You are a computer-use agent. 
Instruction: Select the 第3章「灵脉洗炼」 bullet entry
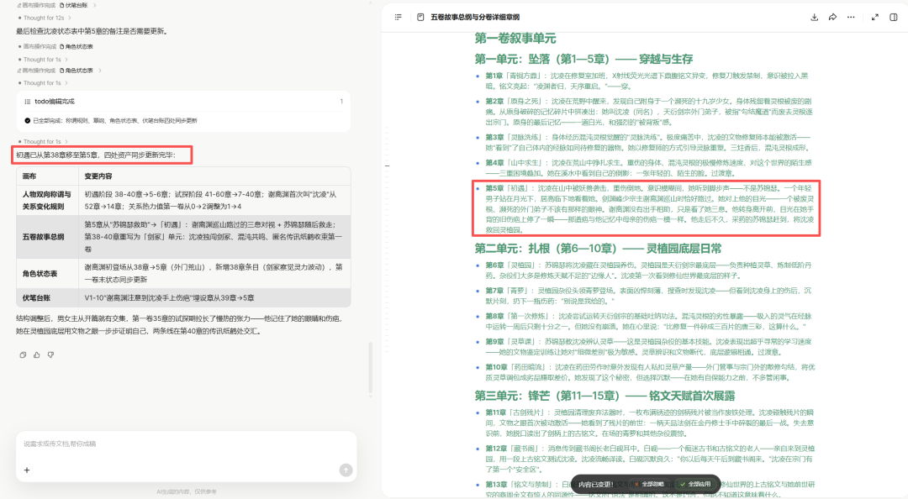tap(646, 143)
